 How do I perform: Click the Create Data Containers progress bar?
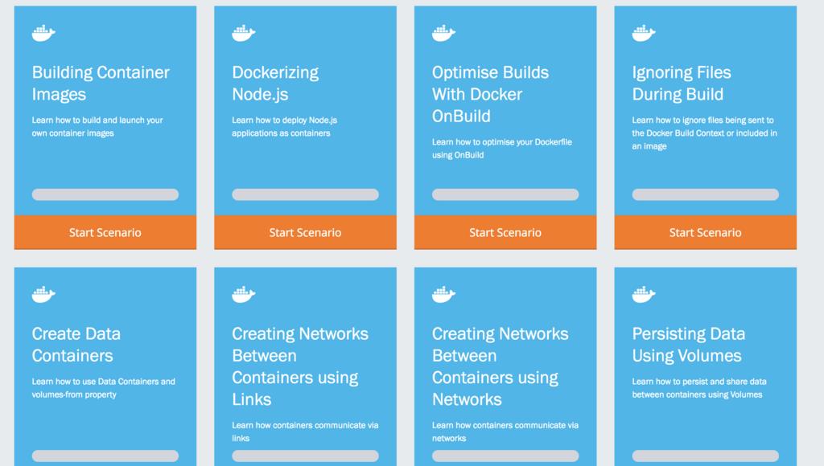coord(105,456)
